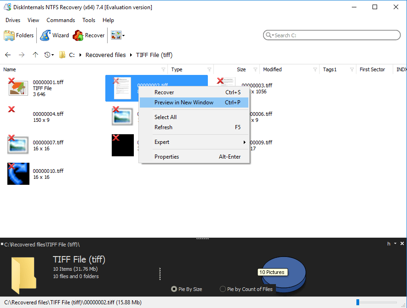Click the view mode thumbnails icon
The width and height of the screenshot is (407, 308).
pyautogui.click(x=116, y=35)
